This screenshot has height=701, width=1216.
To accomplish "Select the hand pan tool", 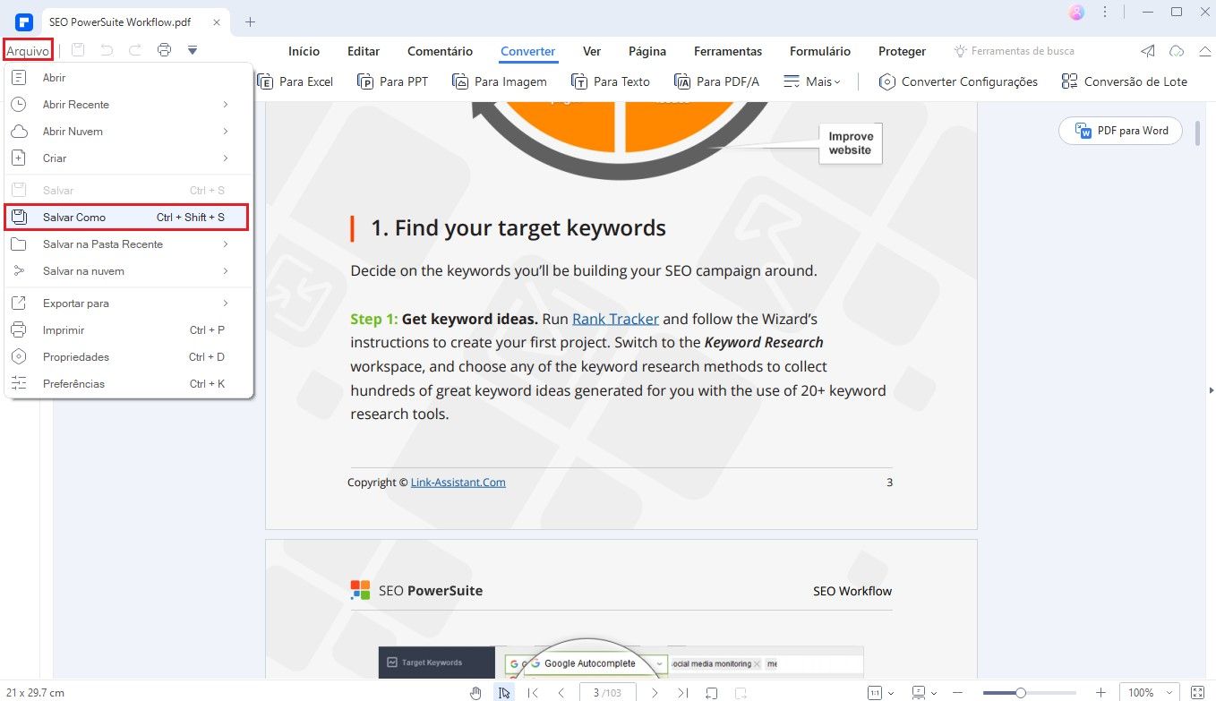I will [476, 693].
